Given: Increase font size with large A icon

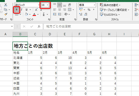Looking at the screenshot, I should [x=36, y=10].
